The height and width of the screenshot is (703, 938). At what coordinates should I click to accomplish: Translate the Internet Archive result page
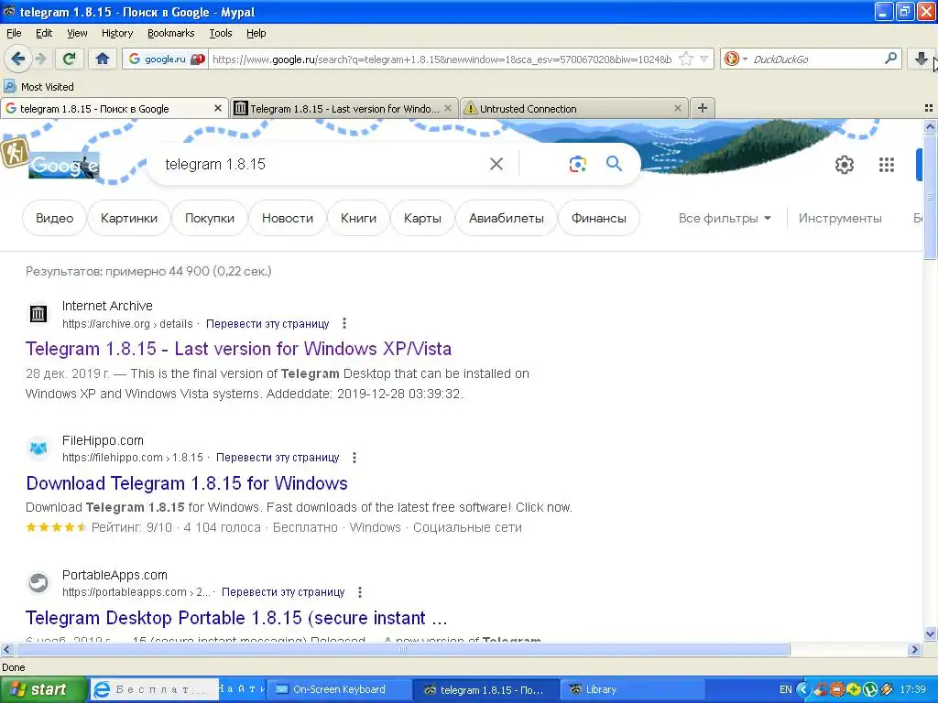(x=267, y=323)
